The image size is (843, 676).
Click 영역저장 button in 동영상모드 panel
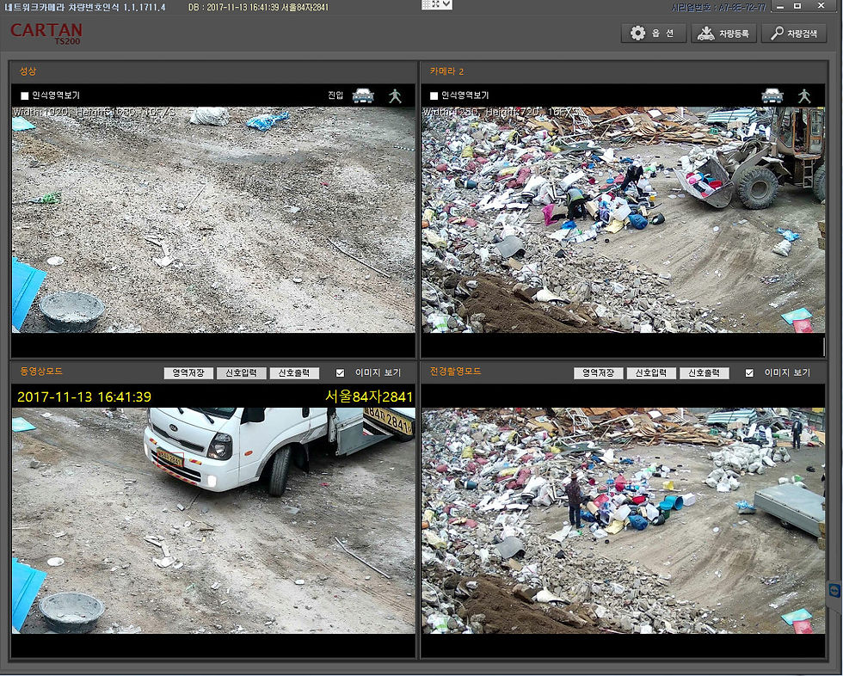(188, 373)
